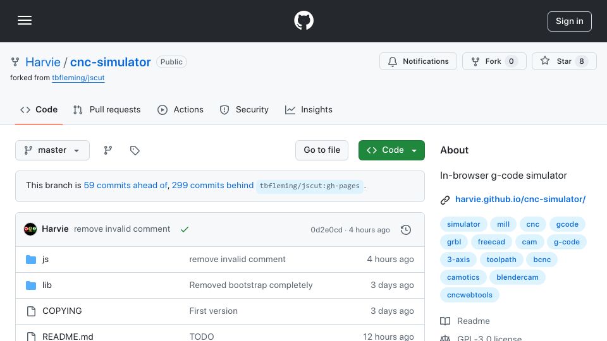The image size is (607, 341).
Task: Select the camotics topic tag
Action: 463,278
